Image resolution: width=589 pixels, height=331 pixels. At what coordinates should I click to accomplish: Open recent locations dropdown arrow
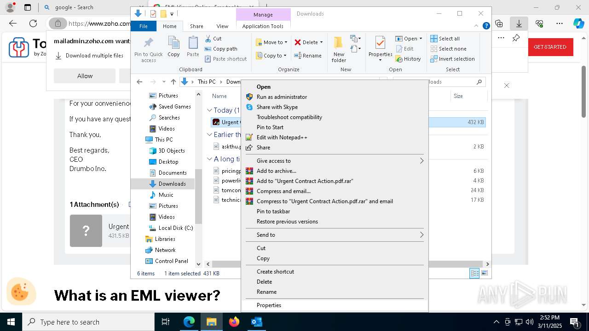[164, 82]
